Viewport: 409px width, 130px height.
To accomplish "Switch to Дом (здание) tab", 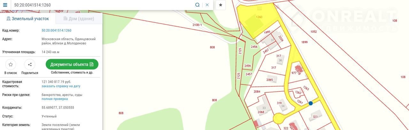I will coord(79,19).
